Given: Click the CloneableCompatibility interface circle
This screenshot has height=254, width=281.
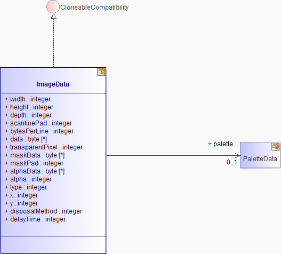Looking at the screenshot, I should [53, 7].
